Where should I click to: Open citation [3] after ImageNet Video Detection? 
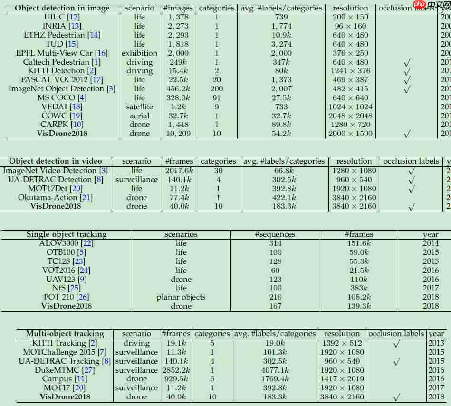[103, 171]
